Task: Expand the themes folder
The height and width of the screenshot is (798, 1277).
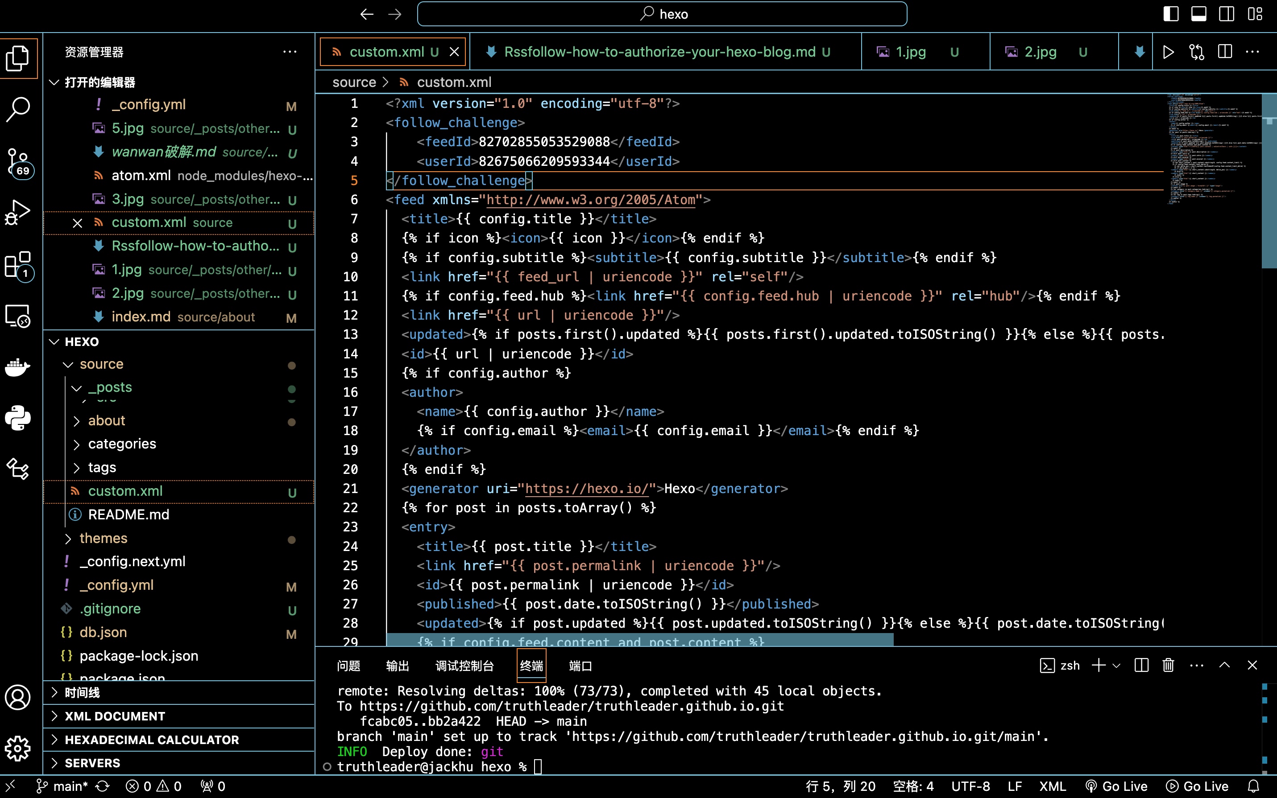Action: tap(104, 538)
